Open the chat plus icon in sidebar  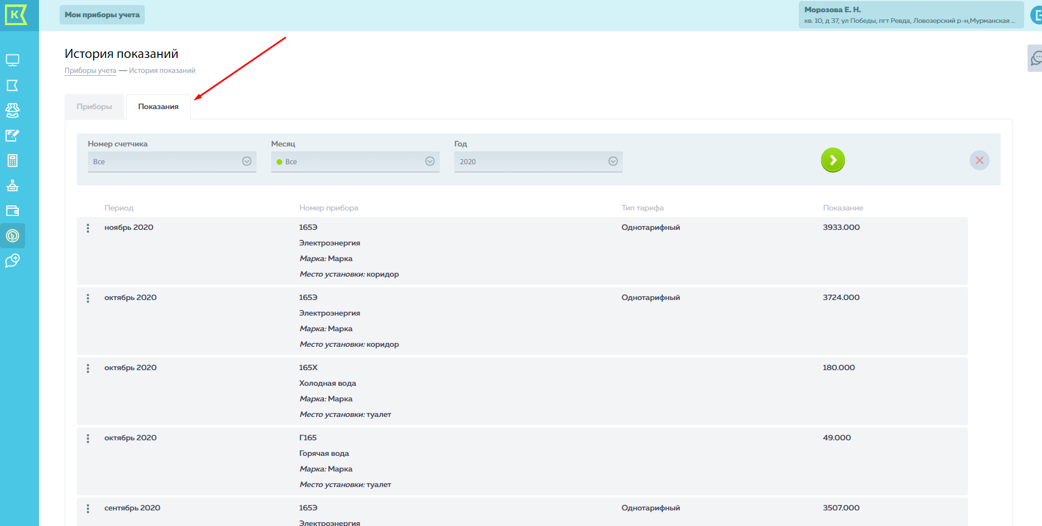click(12, 260)
